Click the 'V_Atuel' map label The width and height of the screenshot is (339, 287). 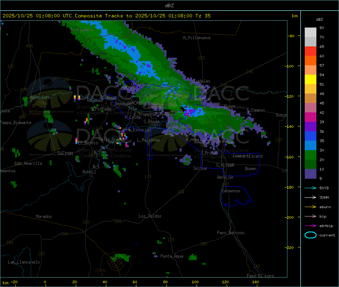click(x=192, y=140)
